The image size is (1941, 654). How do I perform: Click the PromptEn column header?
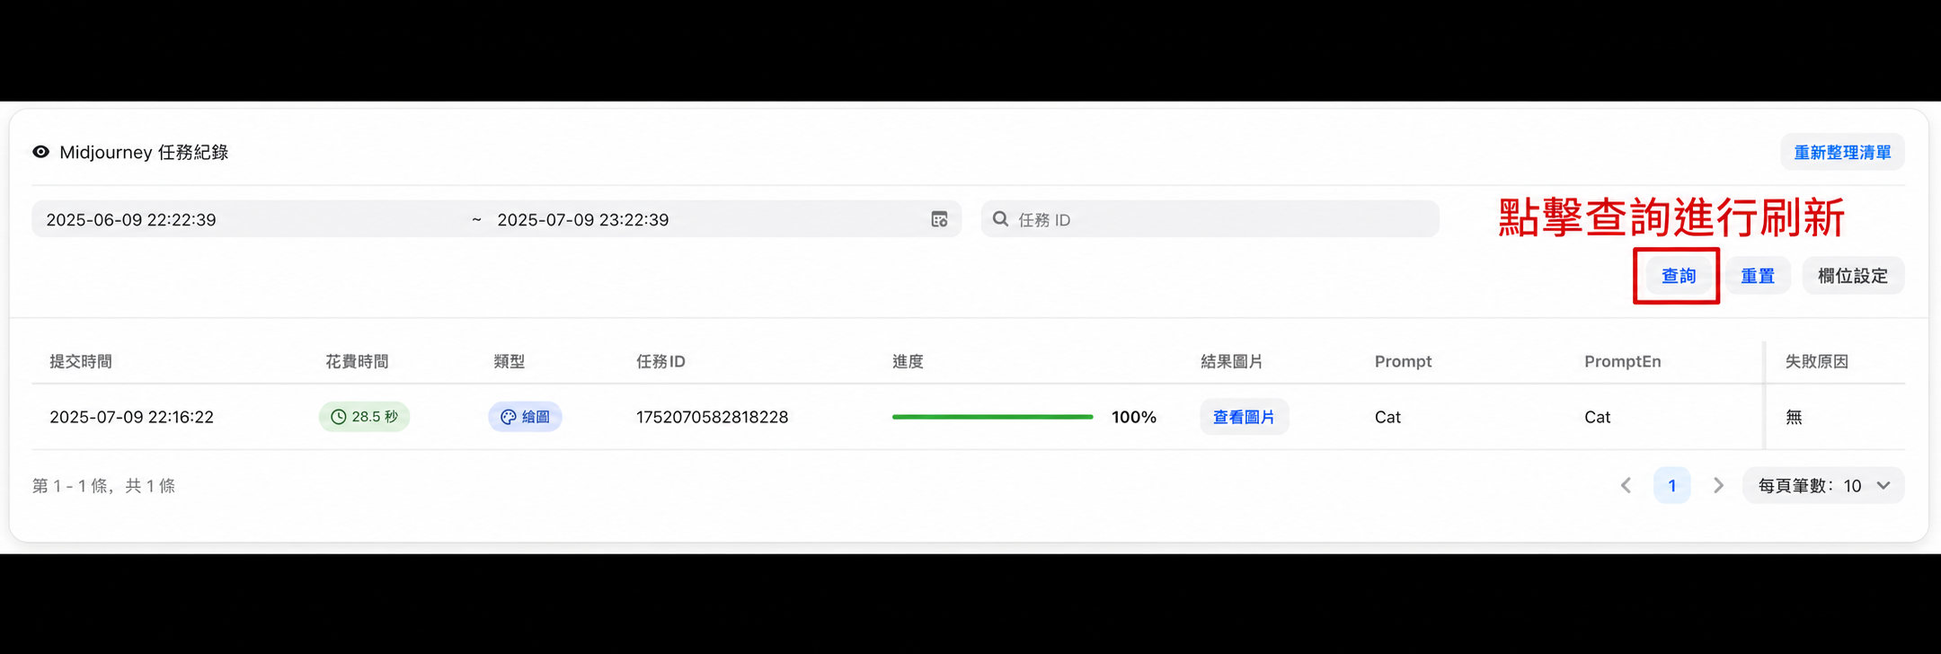click(x=1622, y=361)
